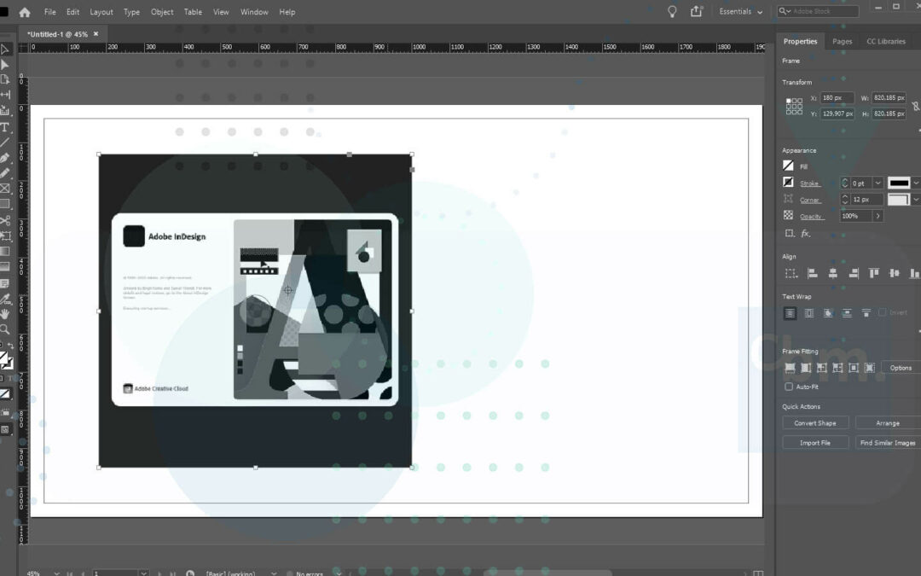Open the fx effects icon
This screenshot has height=576, width=921.
click(805, 233)
